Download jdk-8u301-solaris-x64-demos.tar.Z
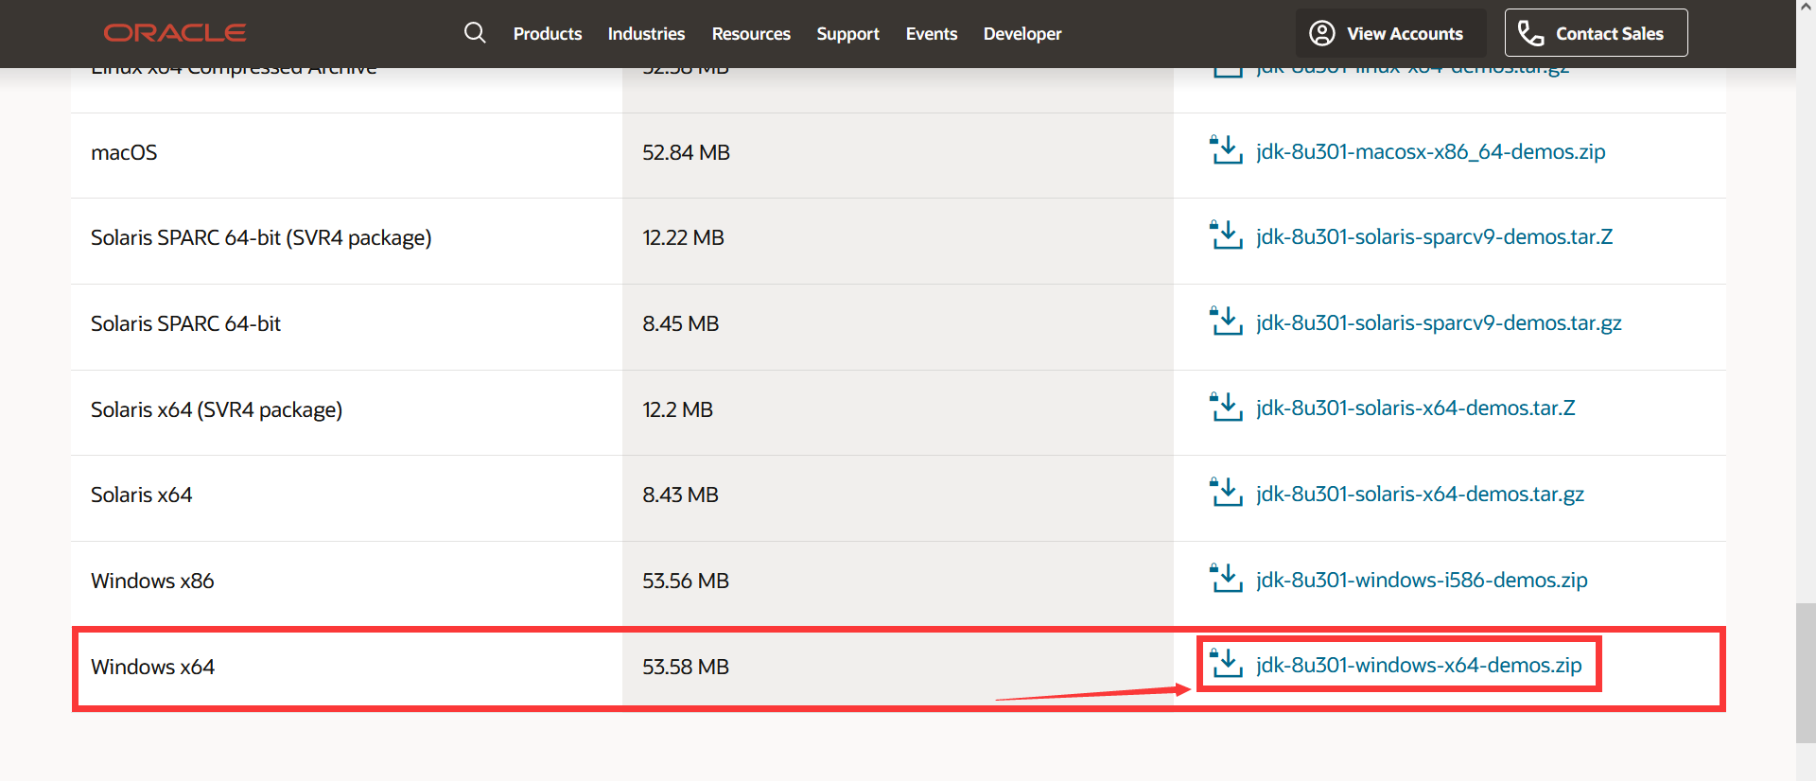The width and height of the screenshot is (1816, 781). (1415, 408)
